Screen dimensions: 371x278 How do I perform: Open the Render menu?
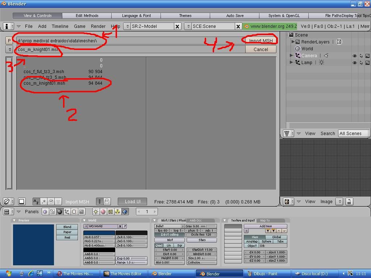click(98, 26)
